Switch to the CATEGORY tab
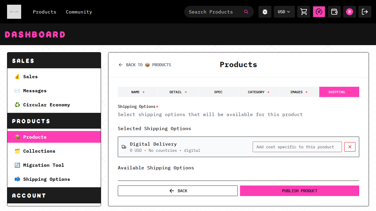The image size is (376, 211). [258, 92]
